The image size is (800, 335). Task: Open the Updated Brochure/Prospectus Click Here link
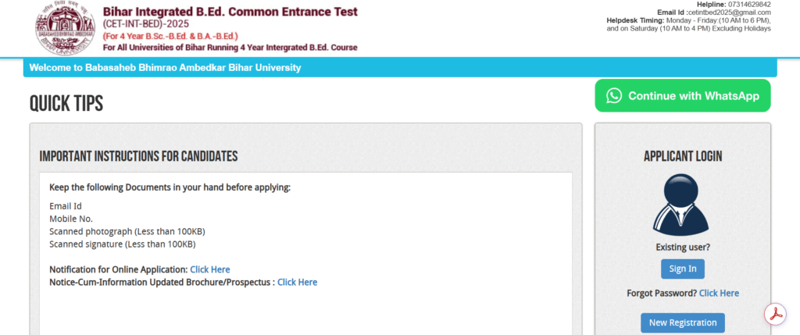(297, 282)
